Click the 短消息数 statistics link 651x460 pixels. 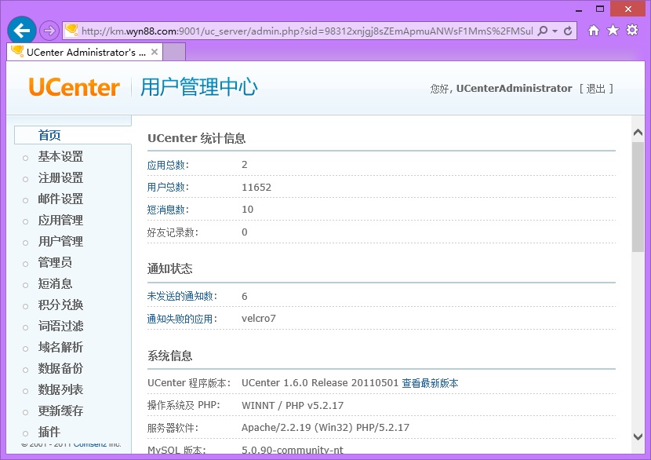[x=166, y=210]
